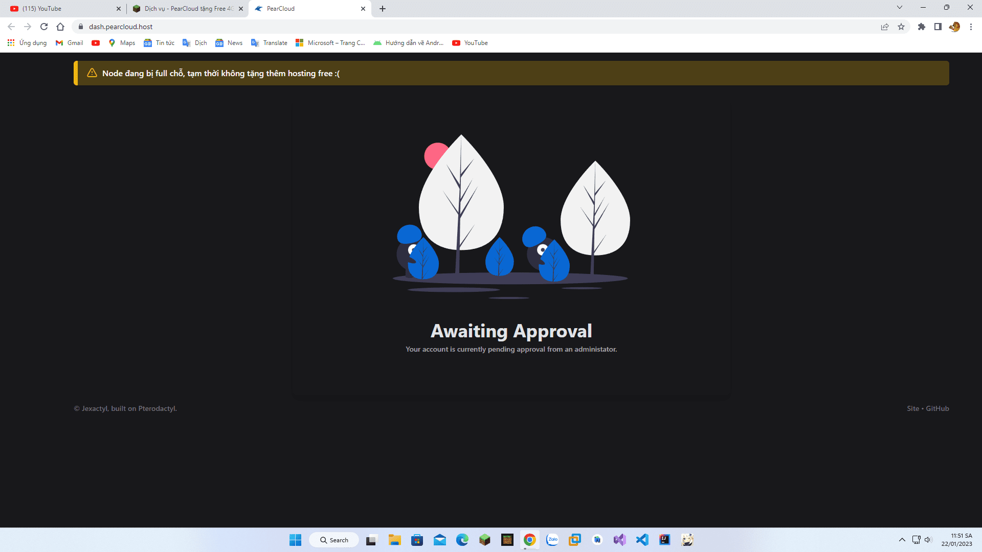Bookmark this page with the star icon
This screenshot has height=552, width=982.
(901, 27)
